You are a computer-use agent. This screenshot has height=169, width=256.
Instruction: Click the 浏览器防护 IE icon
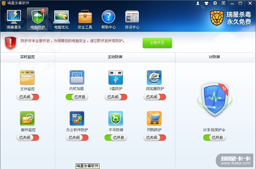pyautogui.click(x=154, y=78)
